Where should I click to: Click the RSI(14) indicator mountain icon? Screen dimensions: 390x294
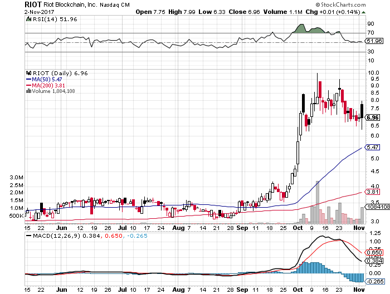pyautogui.click(x=29, y=19)
